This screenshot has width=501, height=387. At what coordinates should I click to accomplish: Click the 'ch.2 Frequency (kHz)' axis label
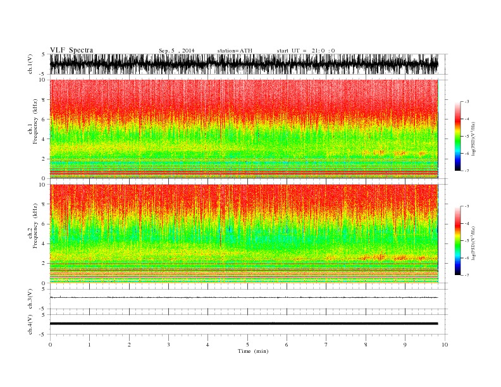33,226
